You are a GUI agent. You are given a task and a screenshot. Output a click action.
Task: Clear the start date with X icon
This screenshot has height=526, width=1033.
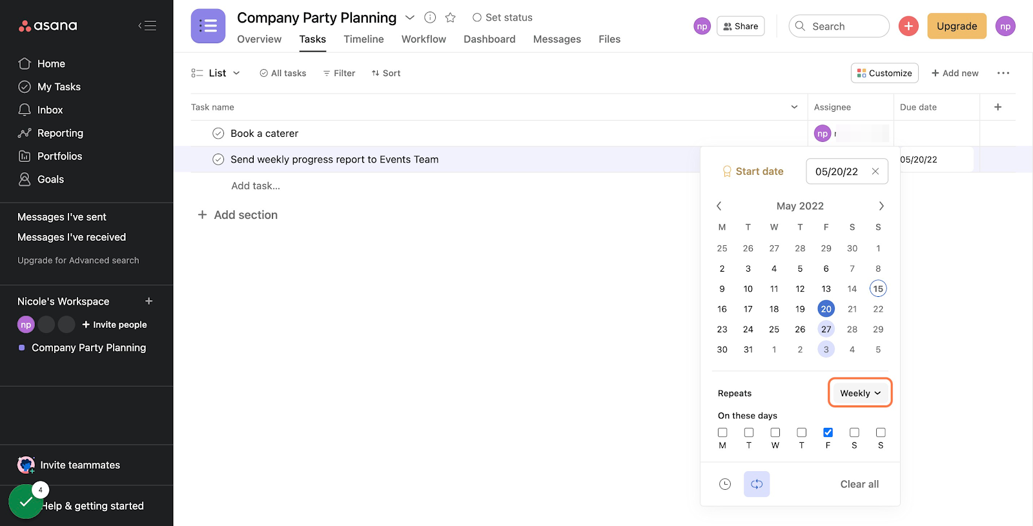click(x=875, y=171)
